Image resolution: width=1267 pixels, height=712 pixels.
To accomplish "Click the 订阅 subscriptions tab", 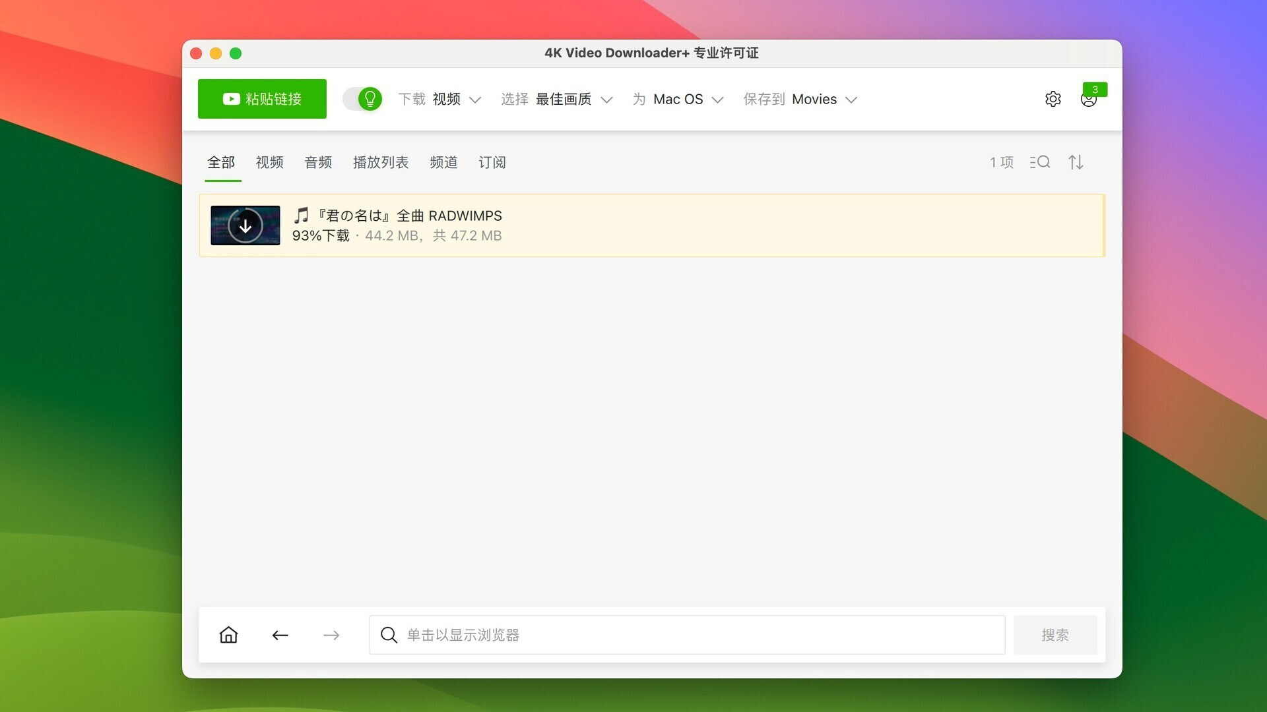I will (x=492, y=163).
